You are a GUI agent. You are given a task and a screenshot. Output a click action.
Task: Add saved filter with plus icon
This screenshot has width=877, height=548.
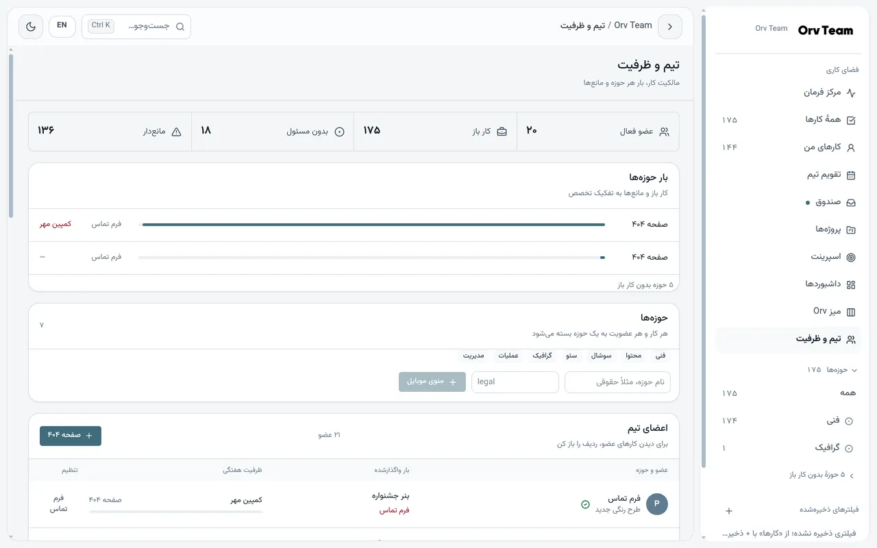tap(729, 510)
